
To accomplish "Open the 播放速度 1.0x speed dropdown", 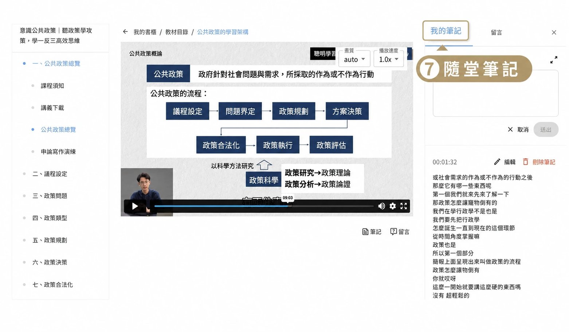I will pyautogui.click(x=389, y=59).
